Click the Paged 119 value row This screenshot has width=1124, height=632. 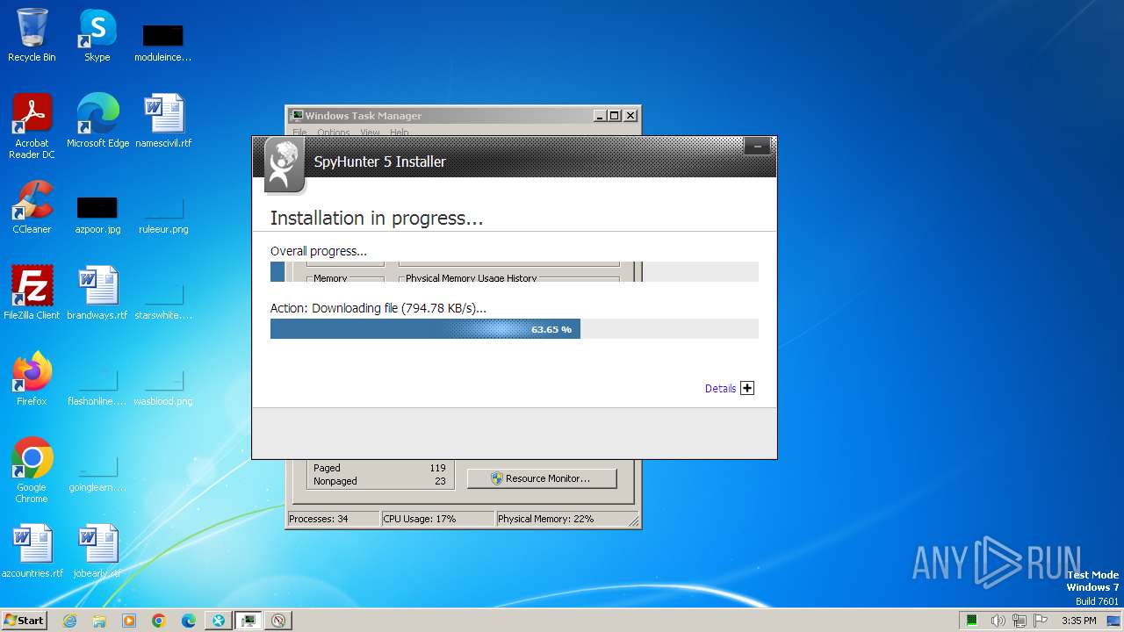point(379,468)
